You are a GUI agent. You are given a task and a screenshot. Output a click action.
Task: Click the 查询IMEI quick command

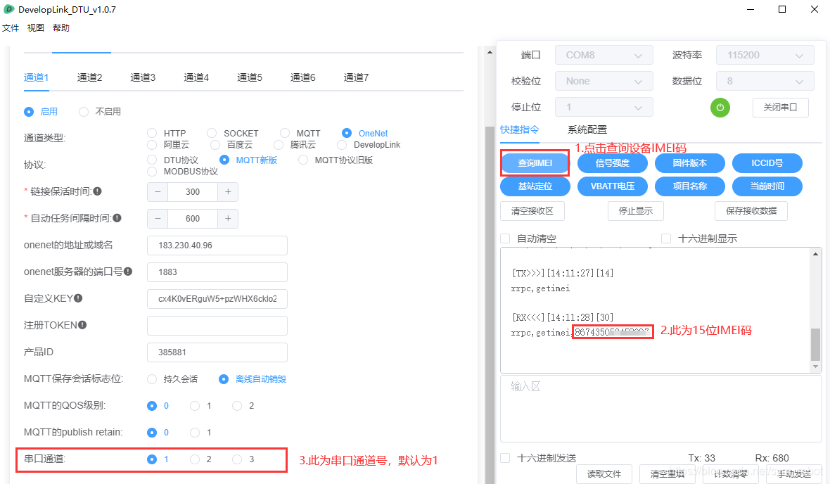535,163
